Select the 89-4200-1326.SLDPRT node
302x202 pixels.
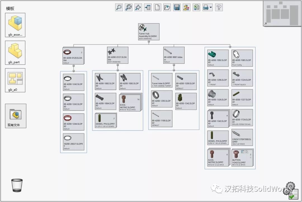click(x=218, y=98)
